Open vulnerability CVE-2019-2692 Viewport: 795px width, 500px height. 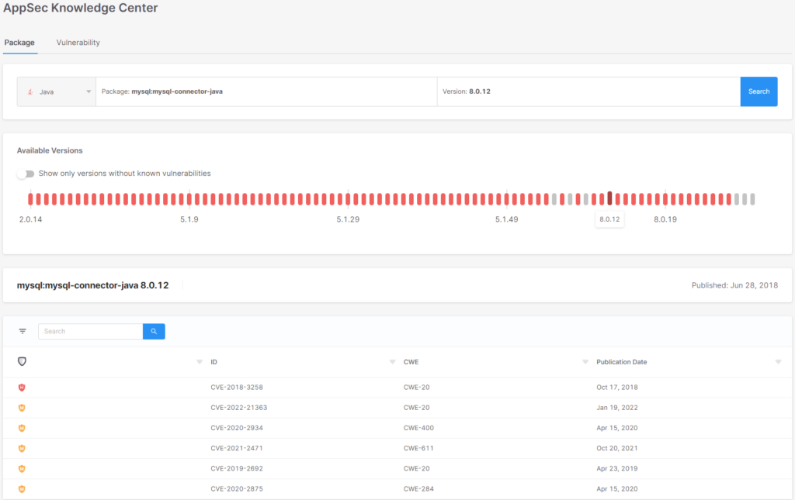237,469
